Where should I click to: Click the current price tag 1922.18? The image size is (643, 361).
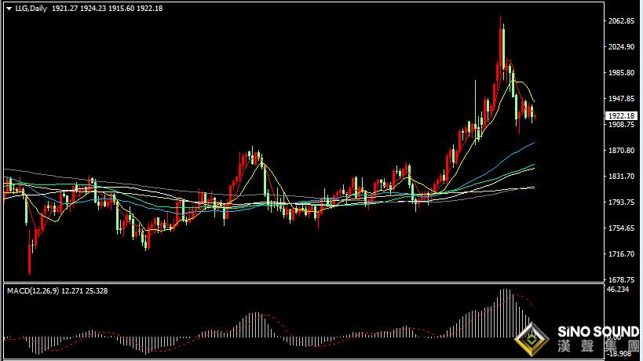coord(622,116)
